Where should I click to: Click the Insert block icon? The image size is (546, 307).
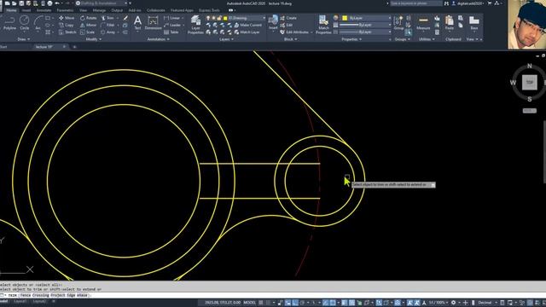click(273, 22)
